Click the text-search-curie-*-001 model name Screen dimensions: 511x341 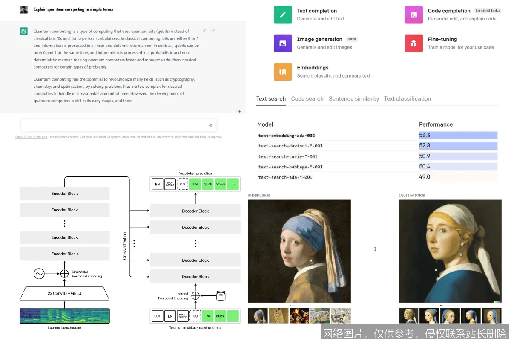288,156
